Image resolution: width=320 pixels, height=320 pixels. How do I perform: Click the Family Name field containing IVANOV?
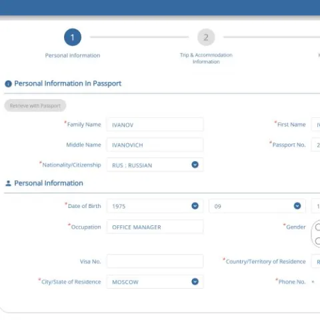coord(155,125)
